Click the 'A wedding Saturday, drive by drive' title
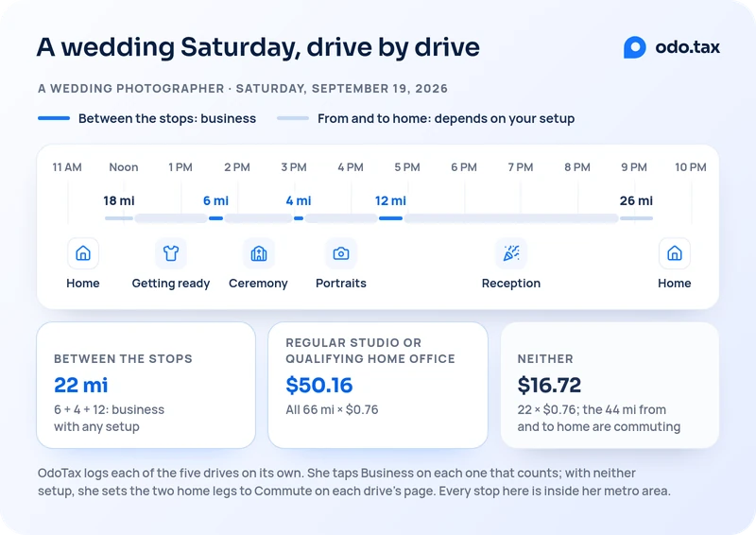 click(258, 47)
